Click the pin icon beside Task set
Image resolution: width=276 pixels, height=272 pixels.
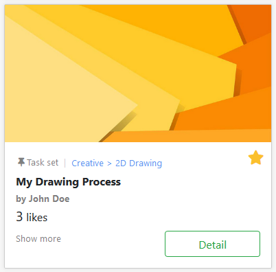pyautogui.click(x=21, y=162)
